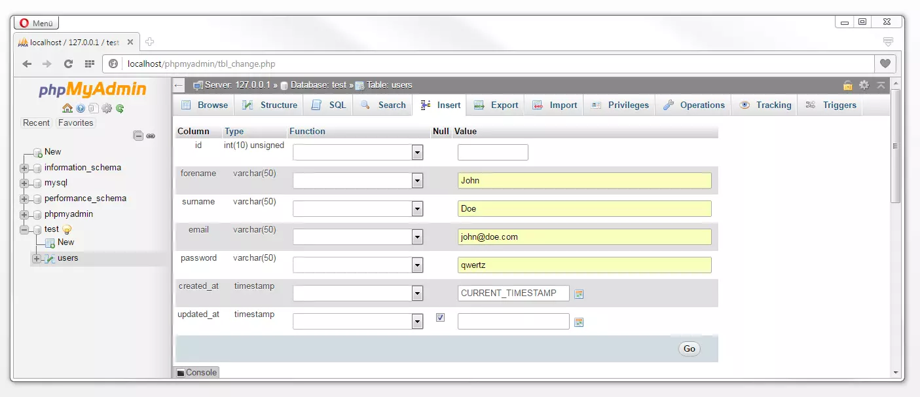Click the Favorites button in sidebar
The width and height of the screenshot is (920, 397).
pyautogui.click(x=76, y=123)
